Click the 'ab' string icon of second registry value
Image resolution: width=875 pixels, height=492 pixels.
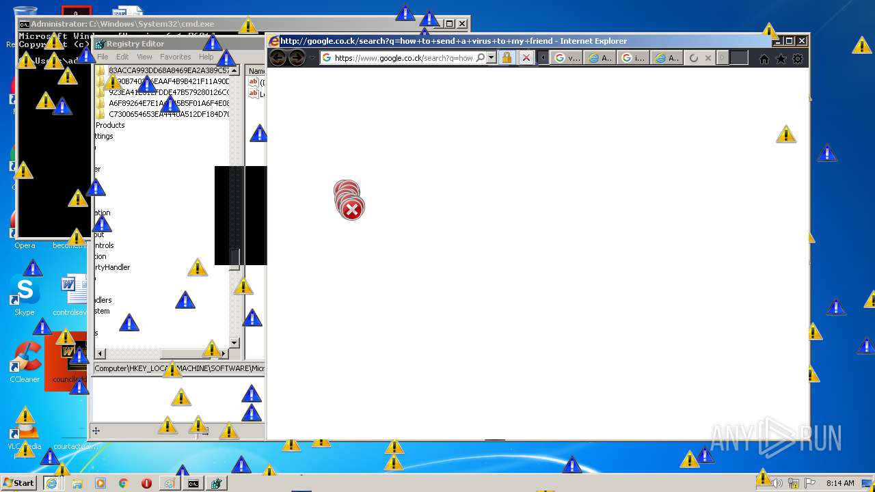pos(254,94)
